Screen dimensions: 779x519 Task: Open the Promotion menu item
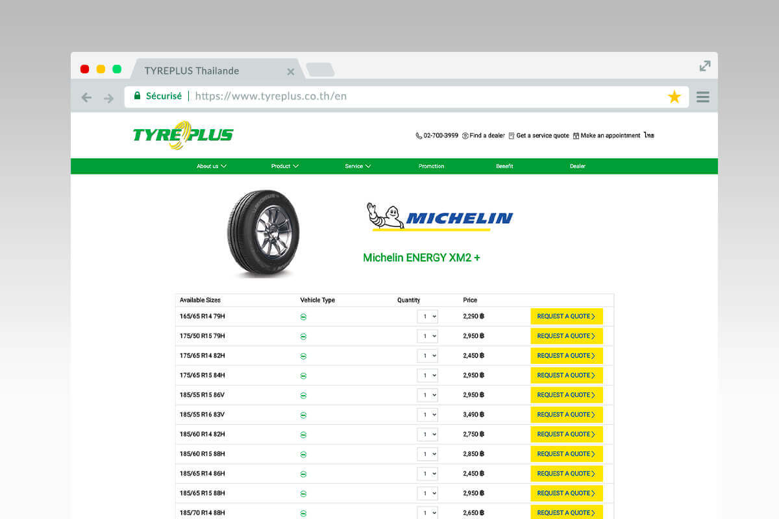(x=431, y=166)
